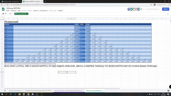This screenshot has height=96, width=171.
Task: Switch to the Монета Океана + Карта Мира sheet
Action: tap(68, 91)
